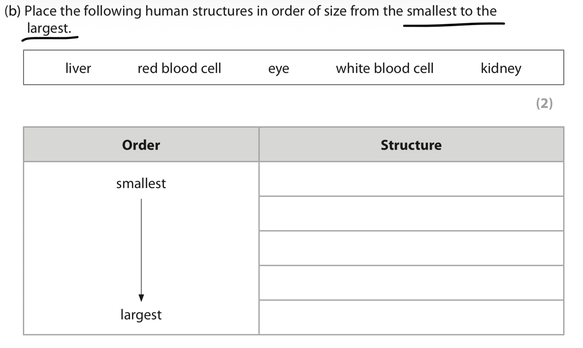Click the middle (third) Structure answer cell

coord(411,248)
